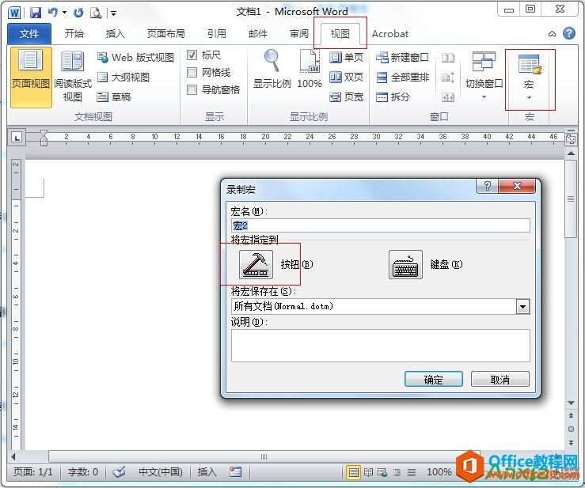The height and width of the screenshot is (488, 585).
Task: Click the vertical scrollbar up arrow
Action: coord(571,153)
